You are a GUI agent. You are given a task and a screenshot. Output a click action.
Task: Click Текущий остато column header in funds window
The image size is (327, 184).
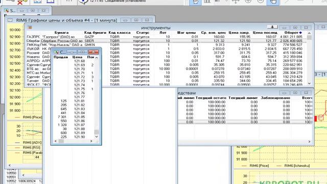click(211, 98)
